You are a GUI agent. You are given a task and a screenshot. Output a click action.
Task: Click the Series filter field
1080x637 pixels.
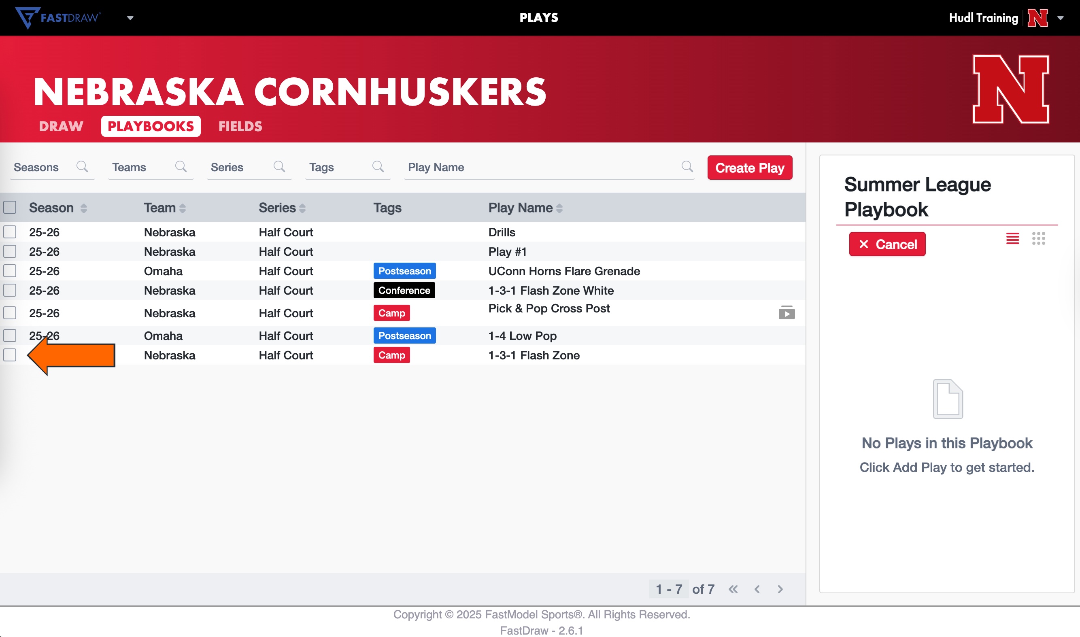[x=249, y=168]
